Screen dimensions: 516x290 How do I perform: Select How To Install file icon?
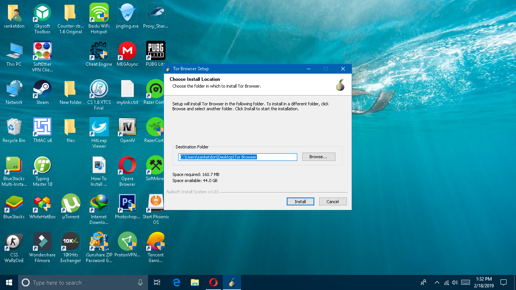99,165
